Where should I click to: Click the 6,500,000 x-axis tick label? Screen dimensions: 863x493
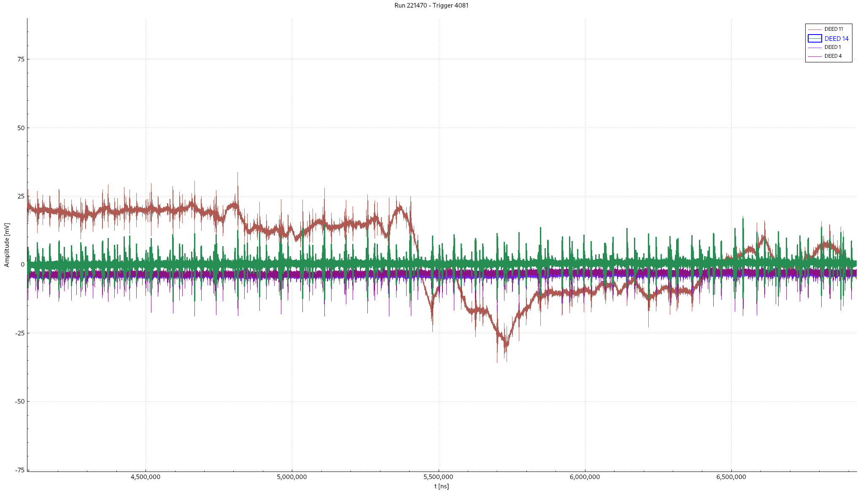(731, 477)
